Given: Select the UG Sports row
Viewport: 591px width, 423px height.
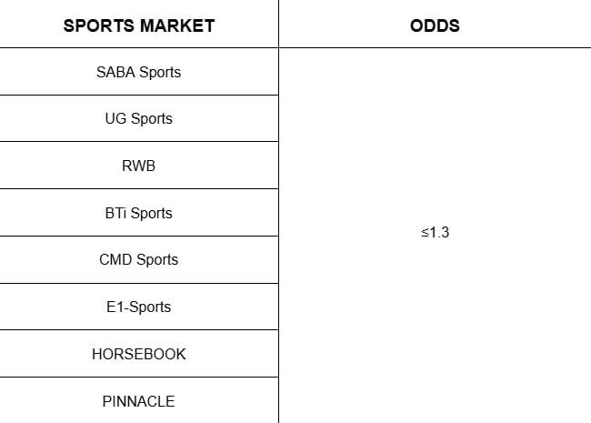Looking at the screenshot, I should click(x=138, y=118).
